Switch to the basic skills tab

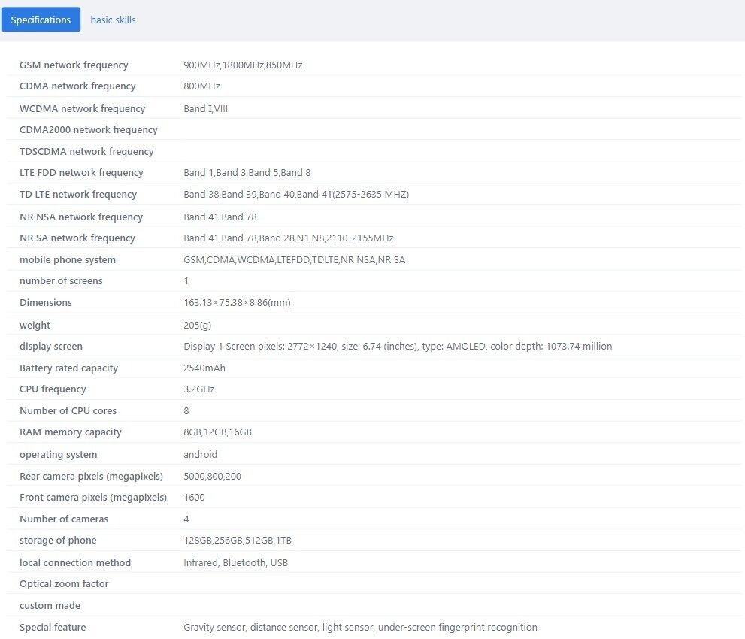[x=113, y=20]
